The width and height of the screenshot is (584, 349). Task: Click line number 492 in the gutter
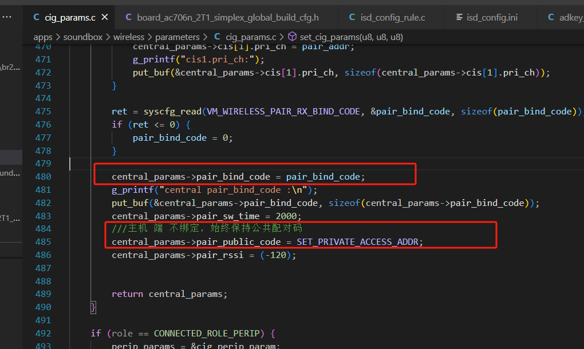[x=43, y=334]
